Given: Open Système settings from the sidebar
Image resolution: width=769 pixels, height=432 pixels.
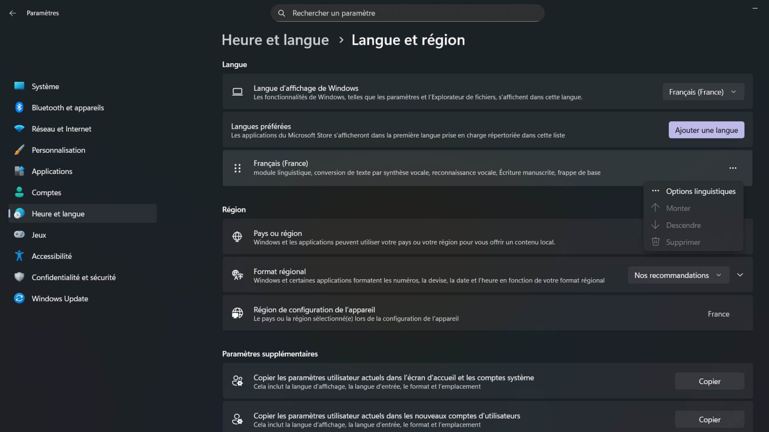Looking at the screenshot, I should 19,86.
